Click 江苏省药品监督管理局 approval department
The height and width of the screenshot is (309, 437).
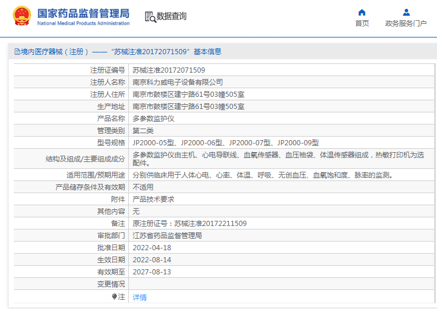click(167, 236)
